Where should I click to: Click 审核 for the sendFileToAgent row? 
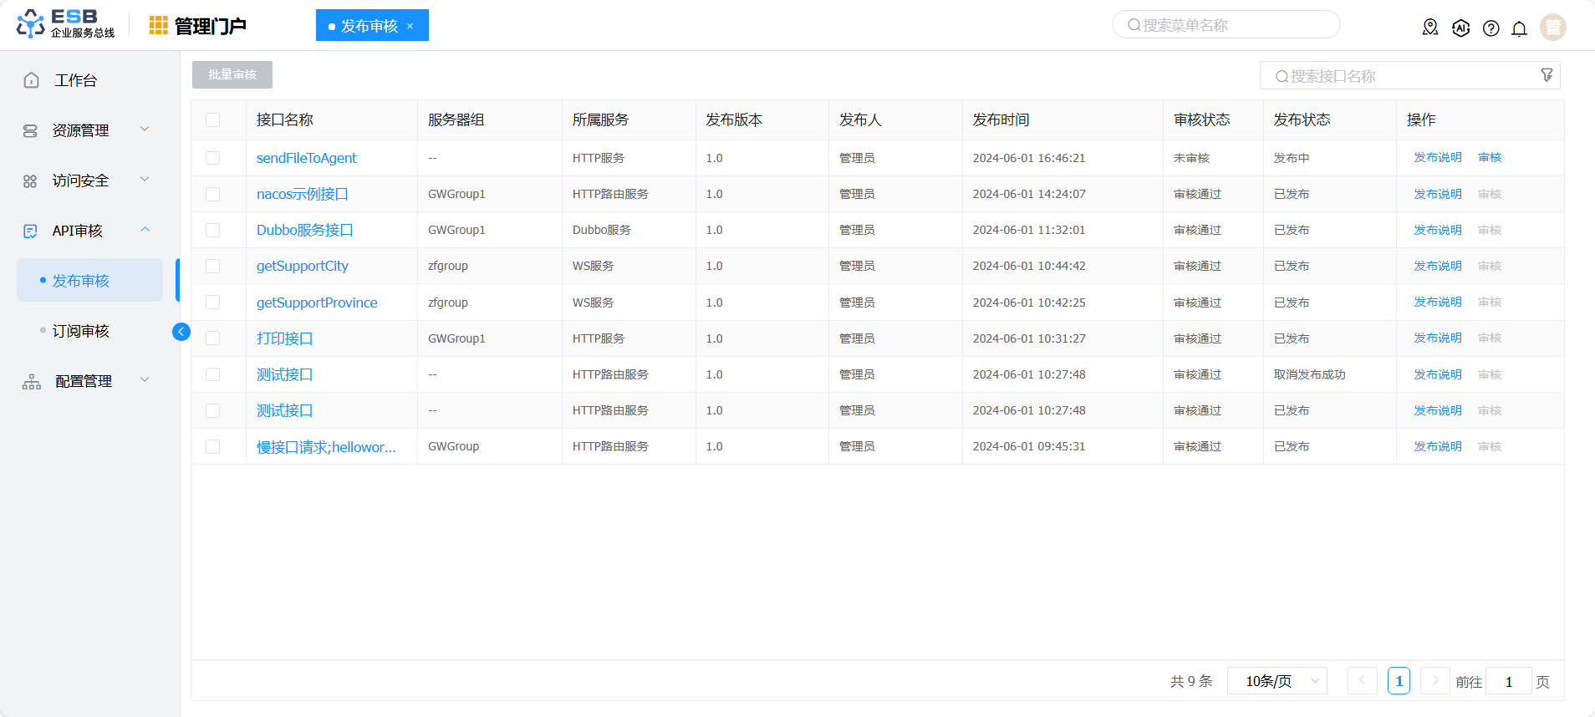(x=1490, y=158)
